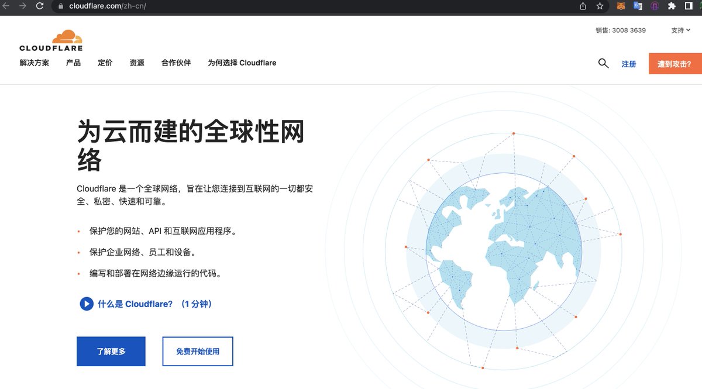Open the MetaMask fox extension
Image resolution: width=702 pixels, height=389 pixels.
[x=621, y=6]
